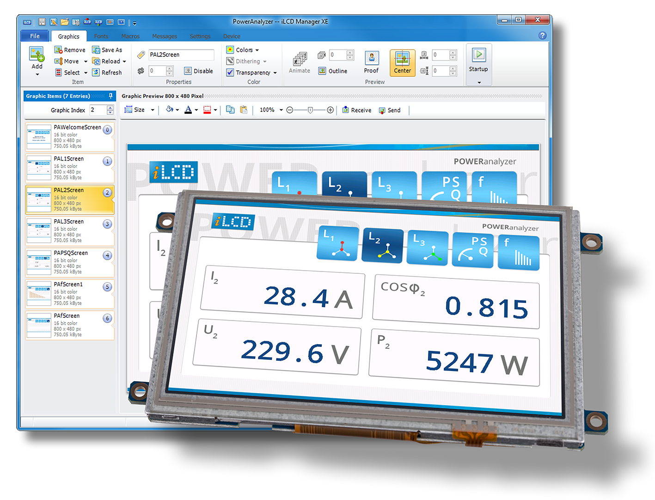Increase the vertical offset spinner
The image size is (655, 500).
tap(453, 68)
